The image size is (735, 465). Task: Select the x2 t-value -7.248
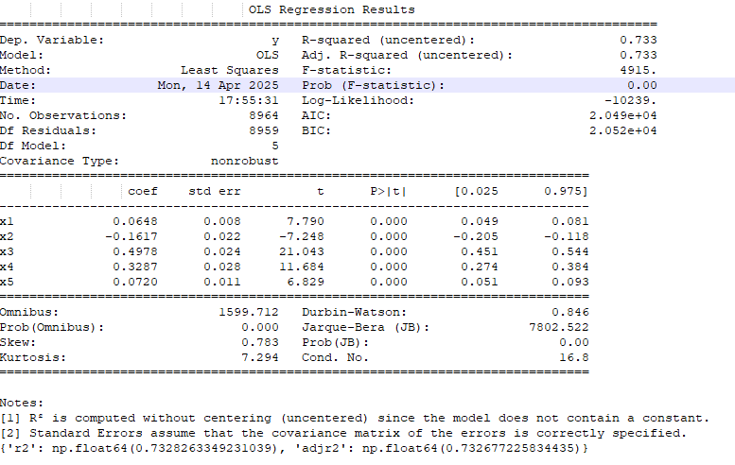[x=302, y=236]
